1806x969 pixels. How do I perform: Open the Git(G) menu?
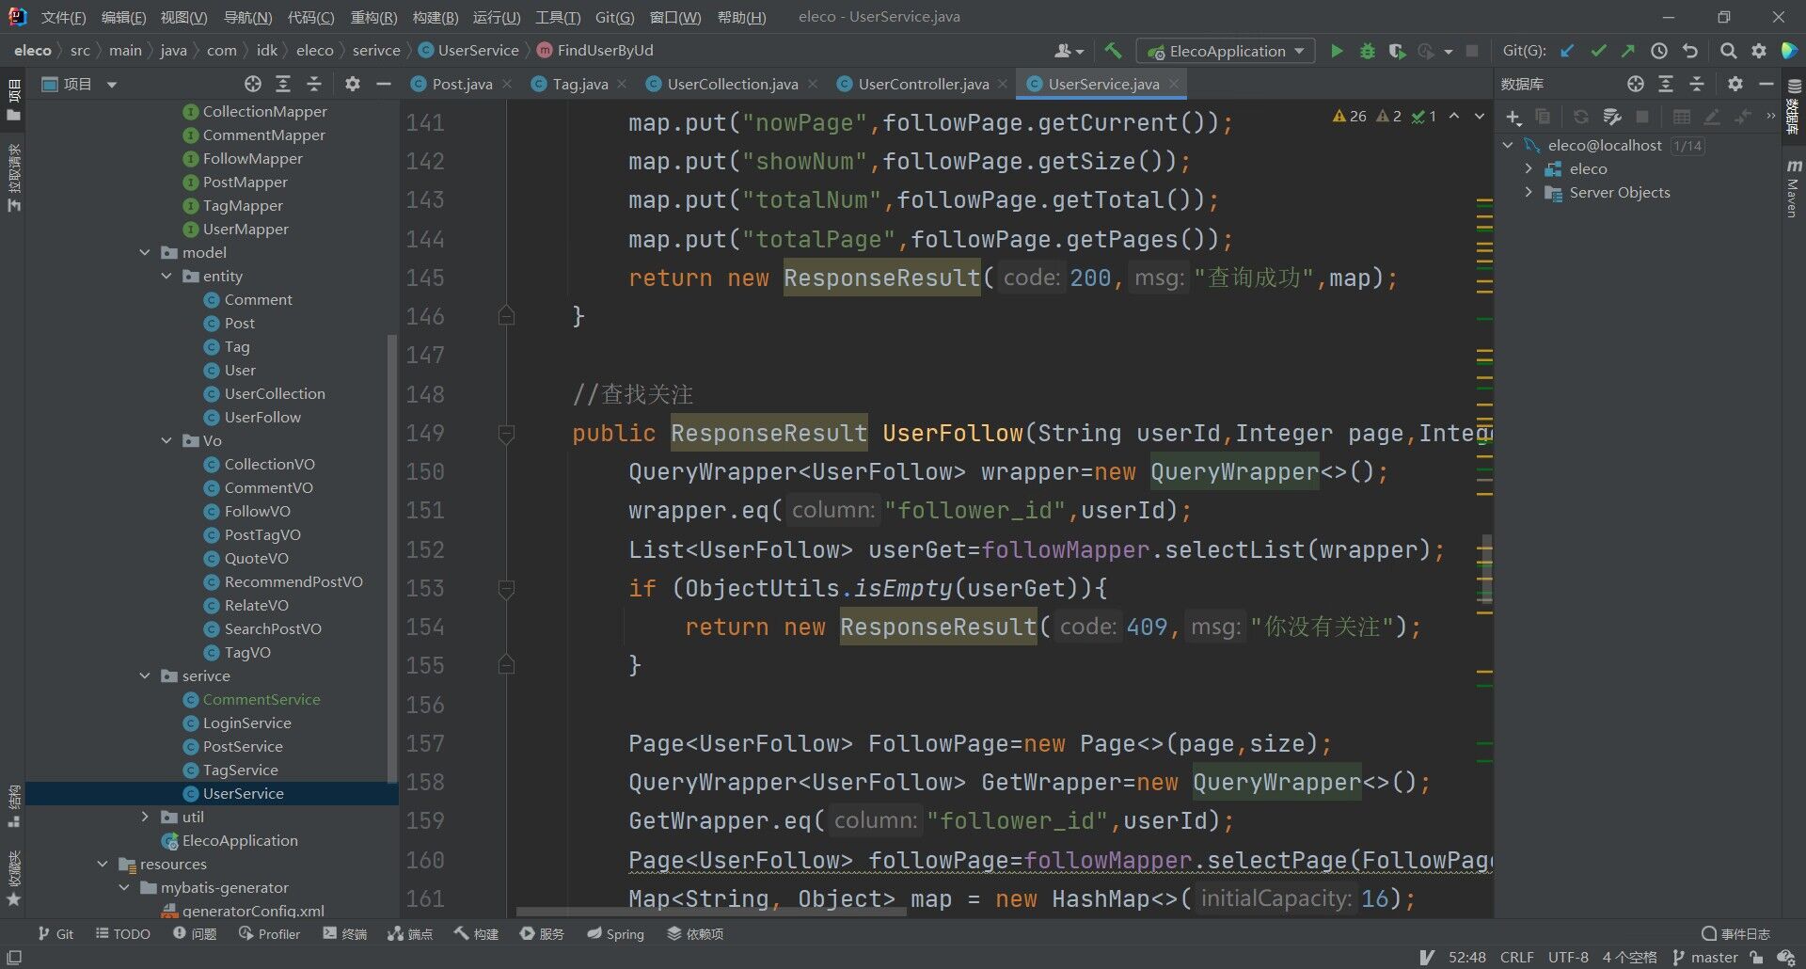[614, 17]
